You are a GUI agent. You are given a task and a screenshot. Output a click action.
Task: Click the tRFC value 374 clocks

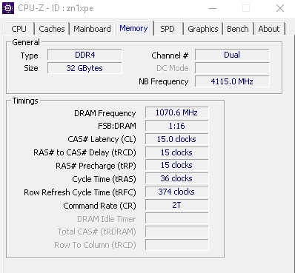click(x=176, y=192)
